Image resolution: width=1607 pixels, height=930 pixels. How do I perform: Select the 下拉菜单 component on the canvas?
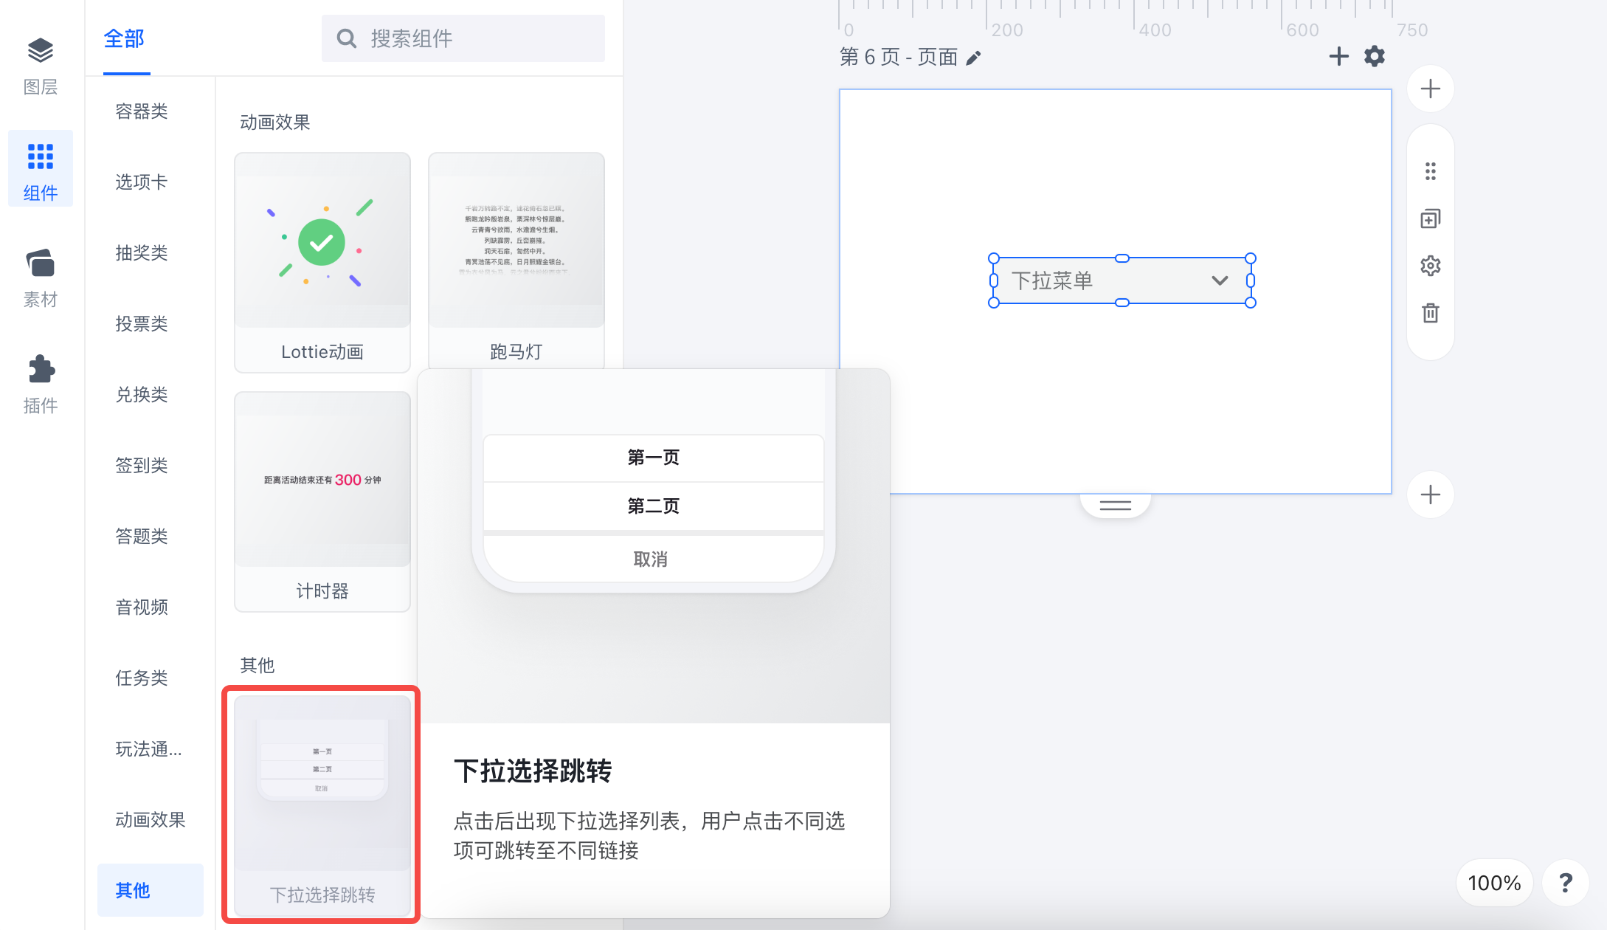click(x=1122, y=280)
